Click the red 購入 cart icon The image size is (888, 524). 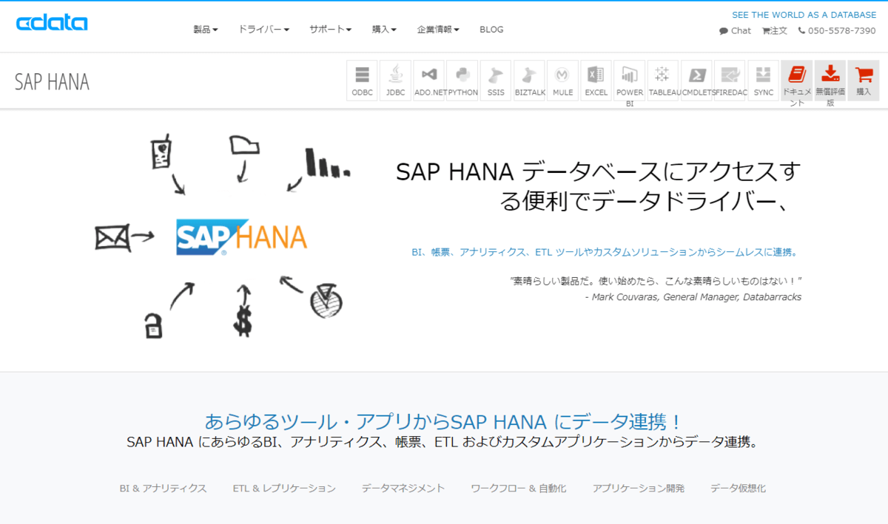[x=864, y=81]
